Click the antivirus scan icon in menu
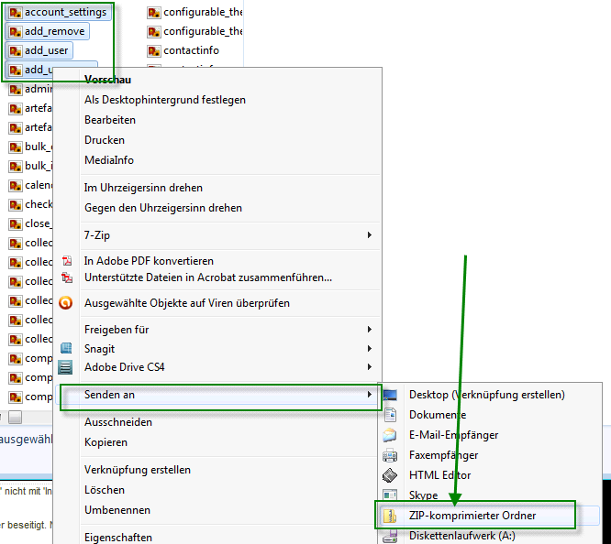This screenshot has width=611, height=544. pos(66,303)
